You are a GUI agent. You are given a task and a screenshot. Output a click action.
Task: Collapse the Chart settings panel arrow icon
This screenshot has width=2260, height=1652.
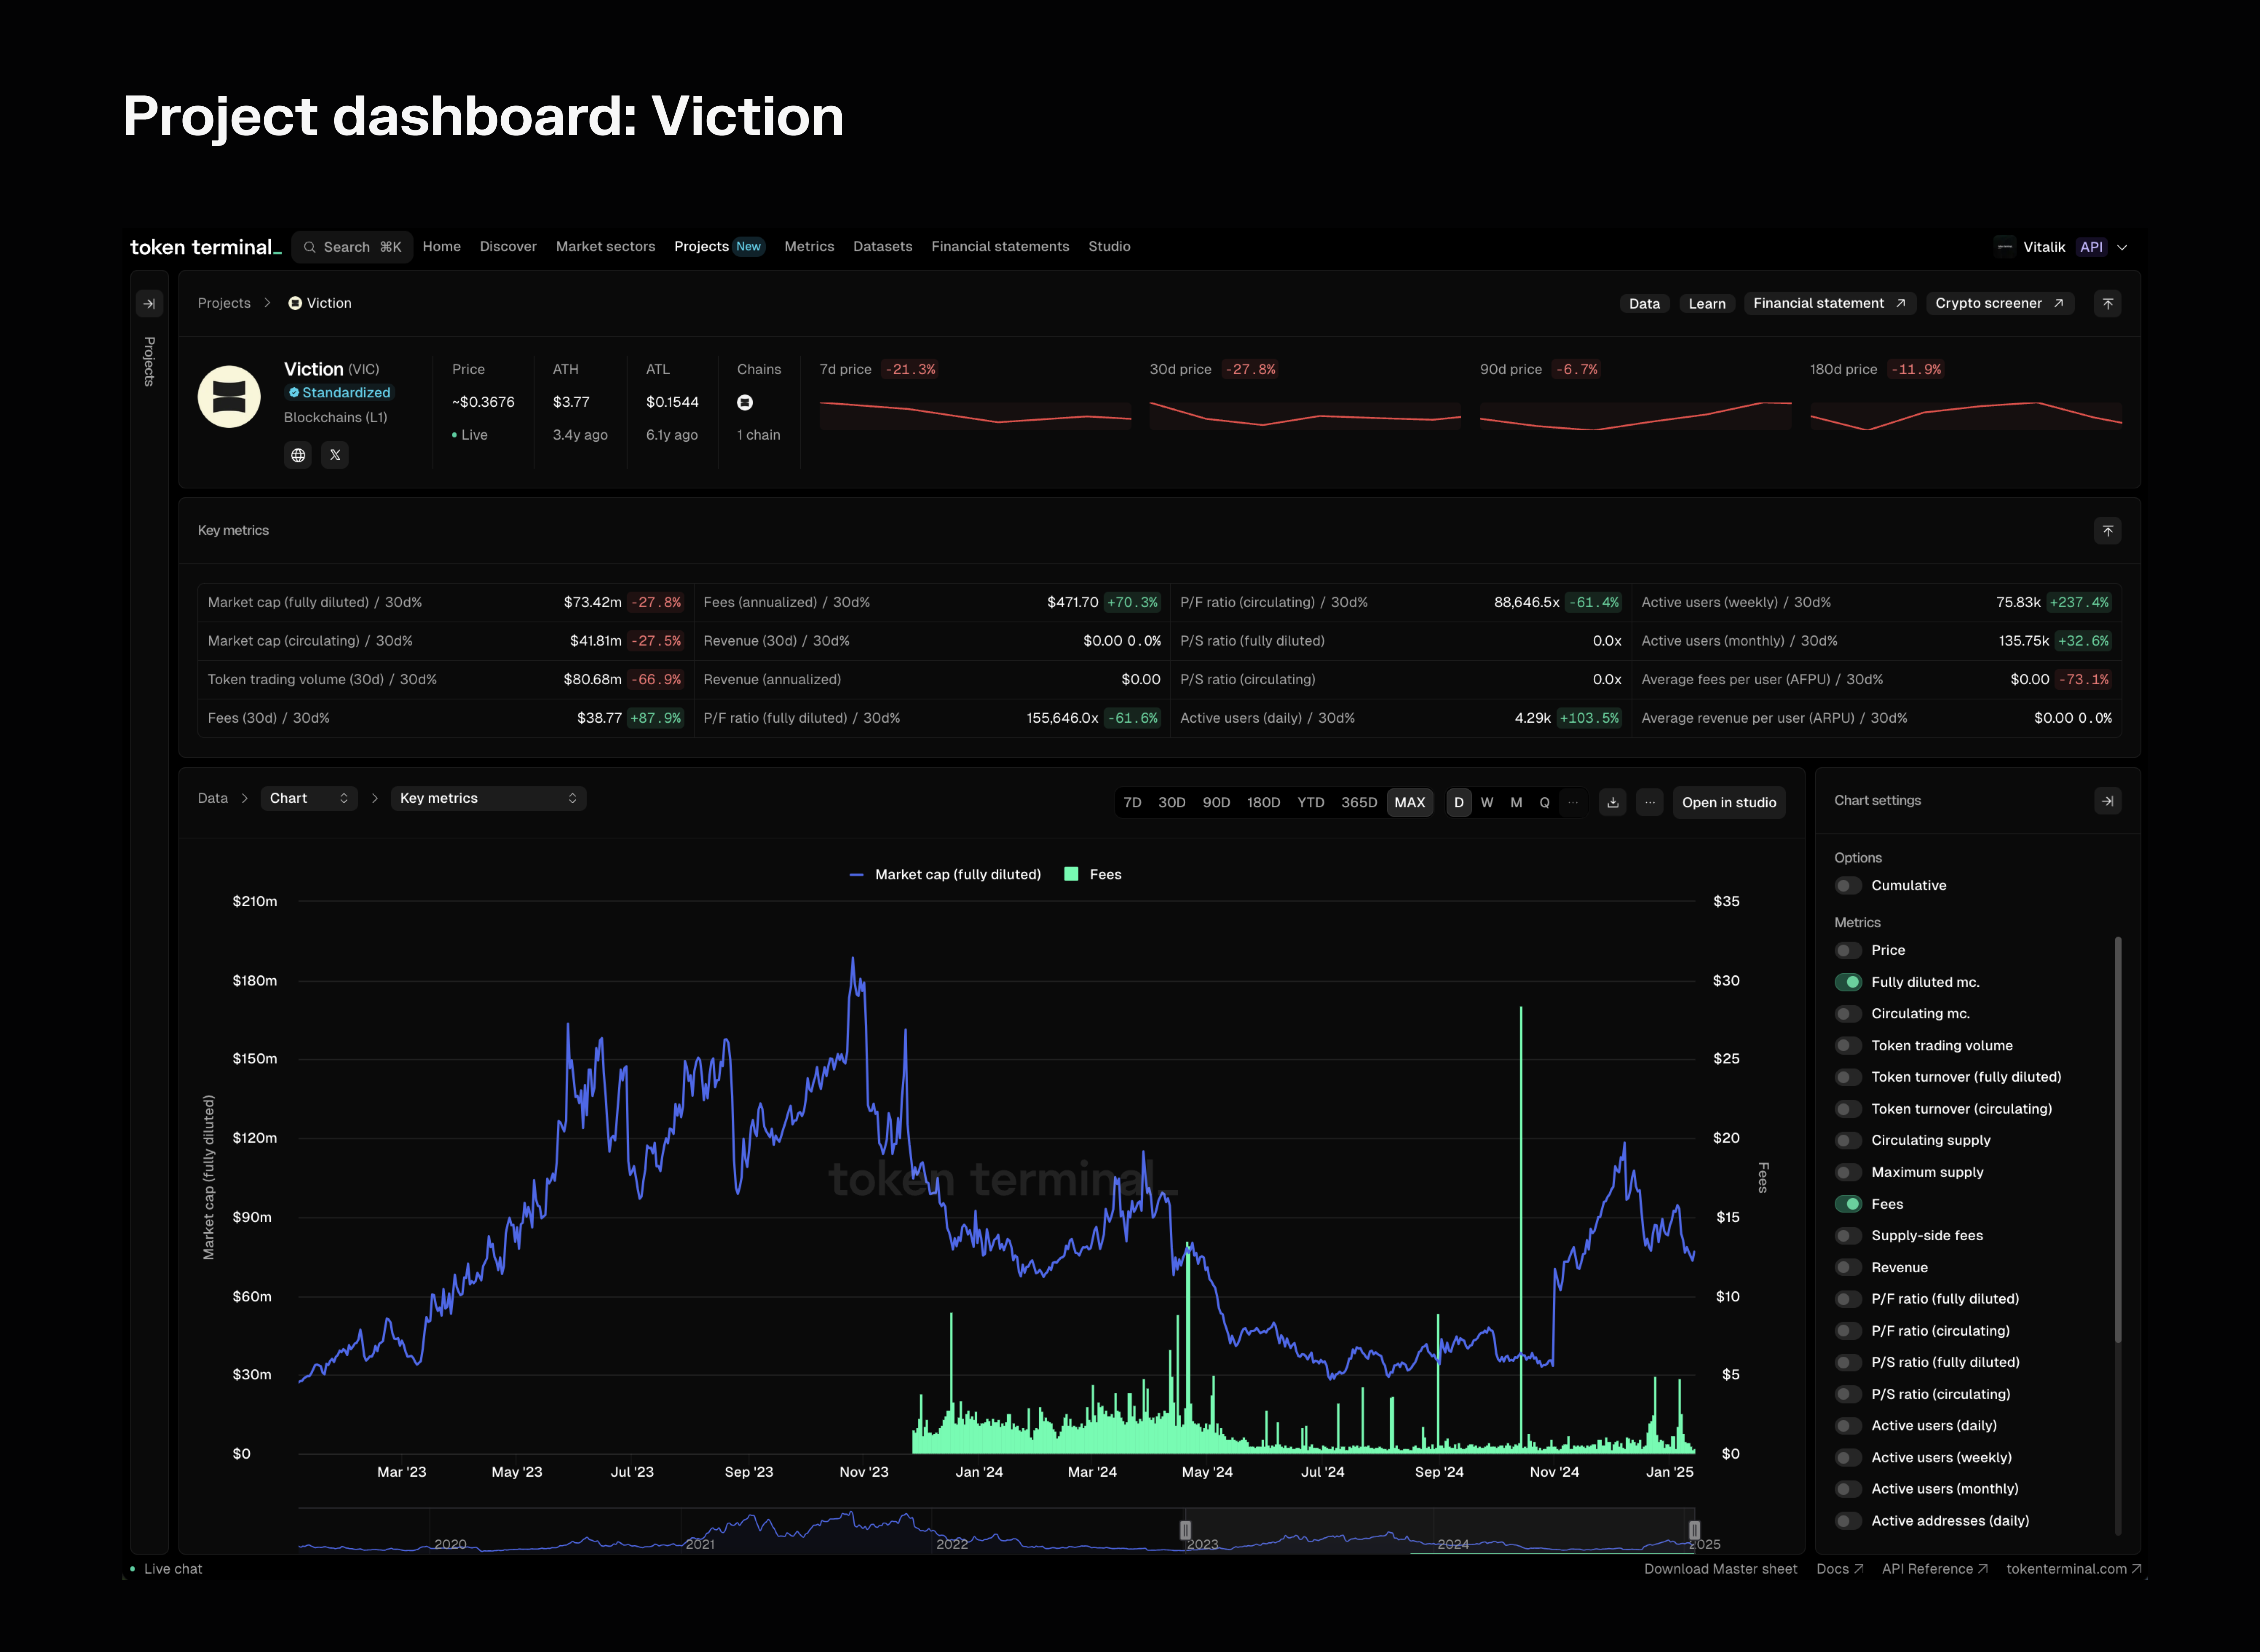[2107, 801]
